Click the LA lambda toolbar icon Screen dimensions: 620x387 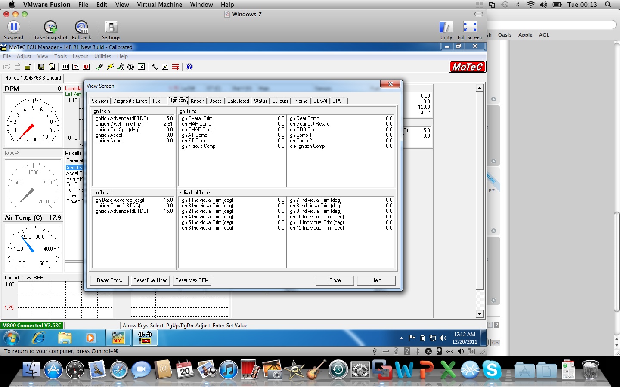pos(141,67)
